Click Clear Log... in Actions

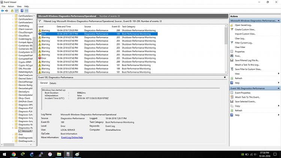click(240, 38)
